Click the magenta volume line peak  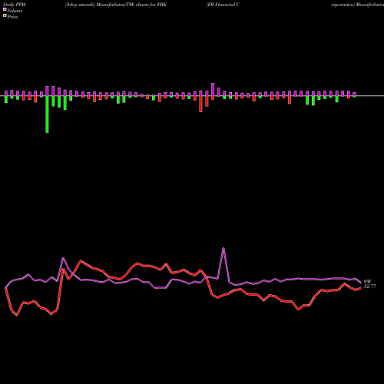pyautogui.click(x=223, y=248)
